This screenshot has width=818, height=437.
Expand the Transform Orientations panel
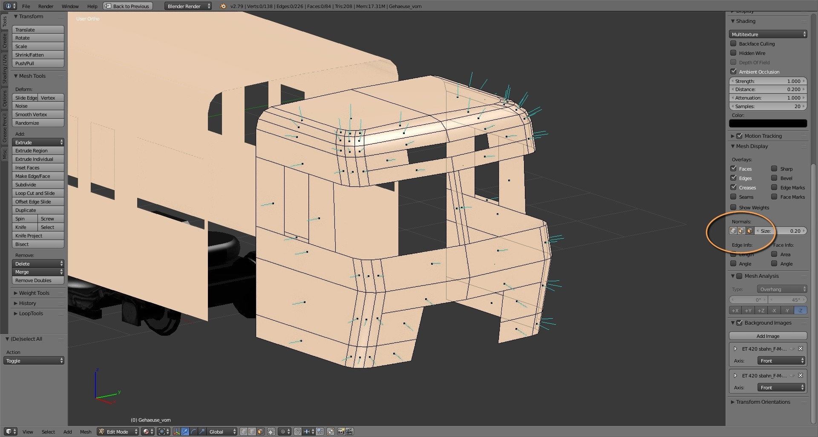tap(763, 402)
